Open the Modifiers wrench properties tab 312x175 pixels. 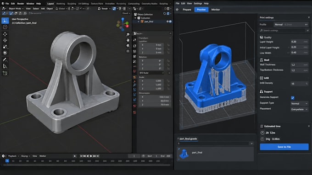tap(135, 85)
